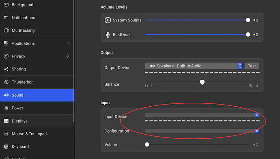
Task: Click the Input Volume speaker icon
Action: point(256,144)
